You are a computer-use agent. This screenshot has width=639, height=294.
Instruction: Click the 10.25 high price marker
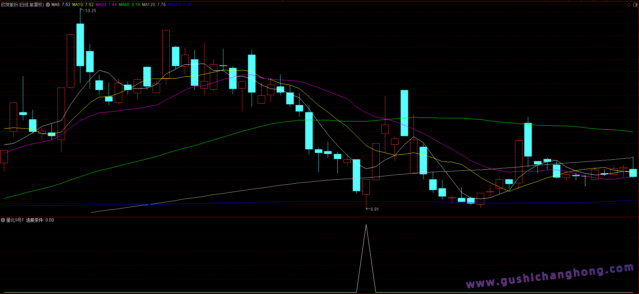[90, 11]
